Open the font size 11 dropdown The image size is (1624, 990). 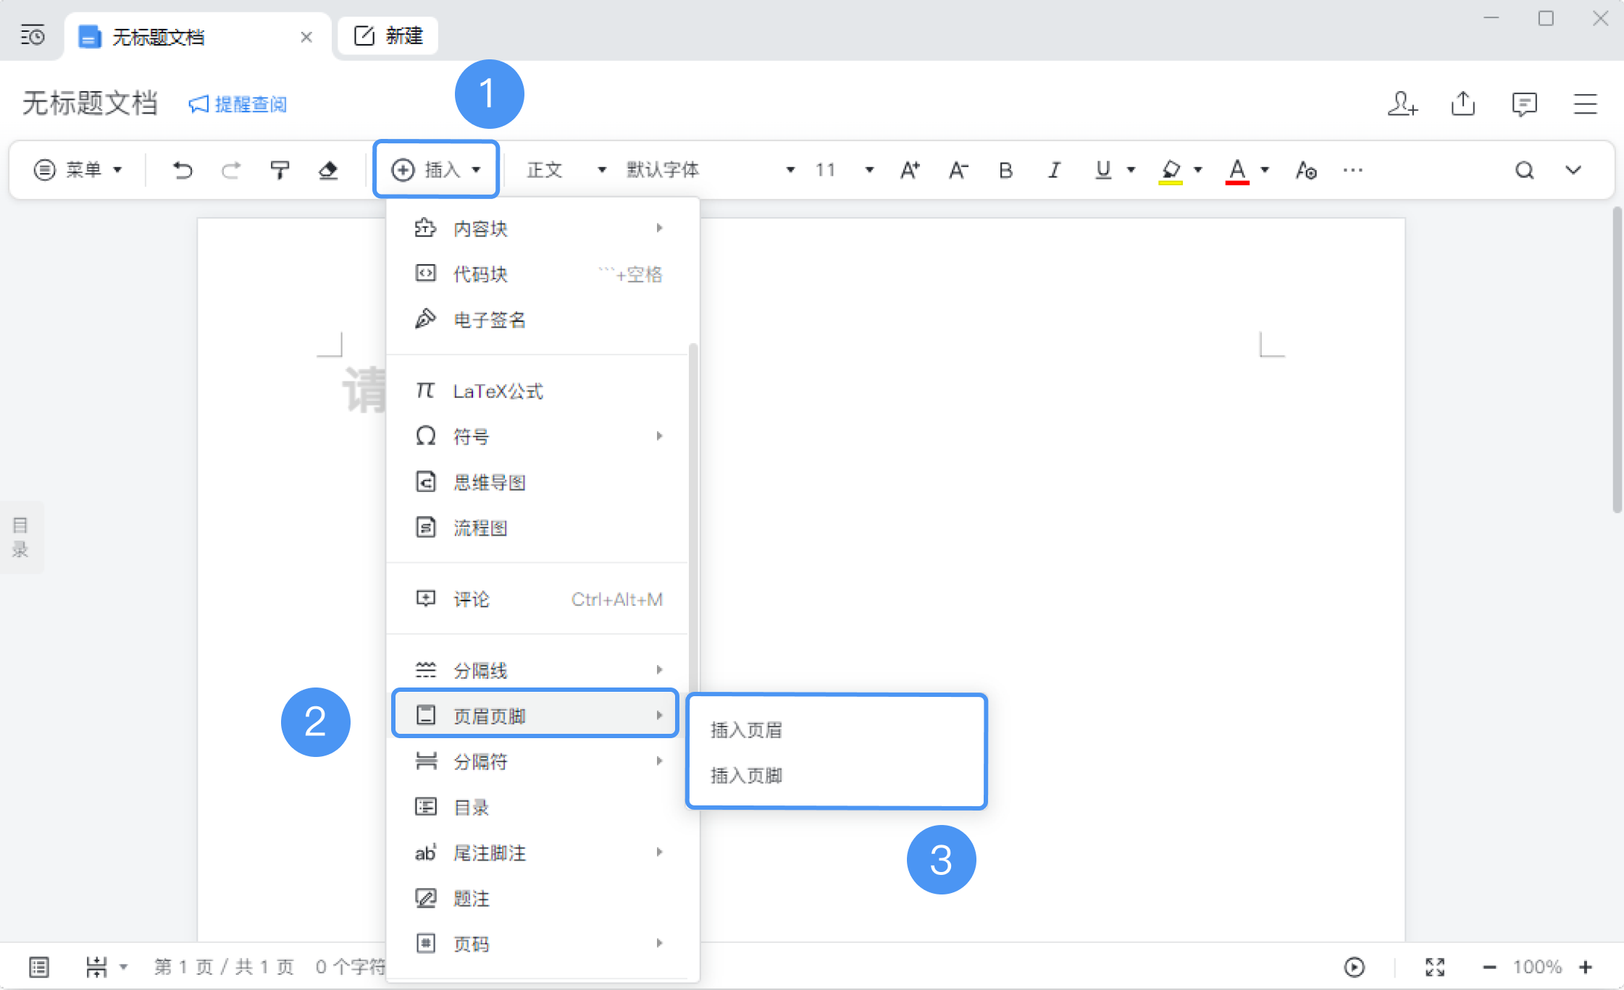pyautogui.click(x=844, y=170)
